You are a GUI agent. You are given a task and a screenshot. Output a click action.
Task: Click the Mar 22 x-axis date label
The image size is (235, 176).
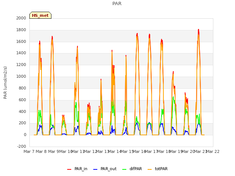213,151
